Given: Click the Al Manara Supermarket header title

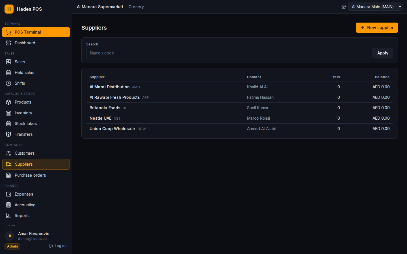Looking at the screenshot, I should [x=100, y=7].
